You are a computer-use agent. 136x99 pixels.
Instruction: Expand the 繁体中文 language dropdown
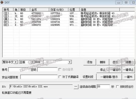pyautogui.click(x=16, y=62)
